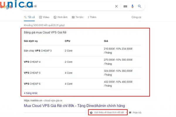The width and height of the screenshot is (176, 117).
Task: Click the Phản hồi feedback flag icon
Action: tap(130, 113)
